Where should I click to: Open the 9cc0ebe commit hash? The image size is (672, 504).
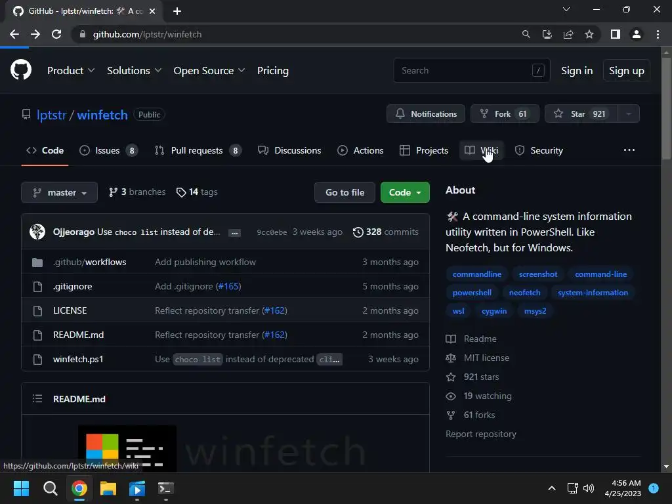coord(272,232)
